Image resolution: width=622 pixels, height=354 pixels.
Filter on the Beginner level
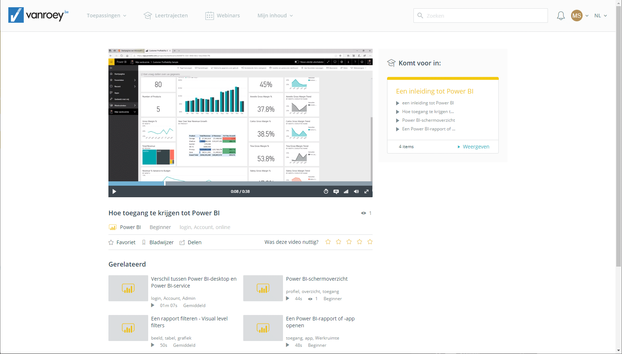coord(160,227)
